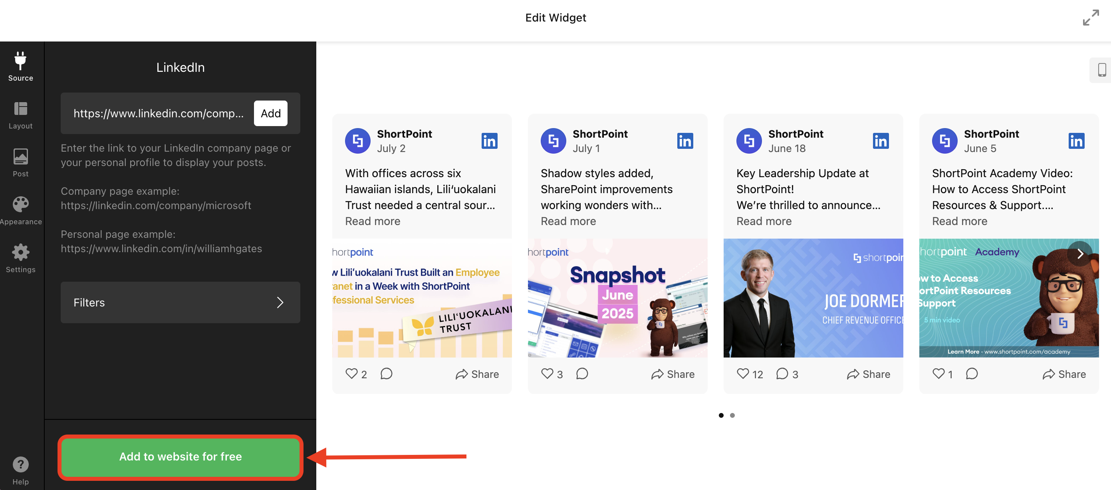Image resolution: width=1111 pixels, height=490 pixels.
Task: Switch to mobile device preview
Action: click(1101, 70)
